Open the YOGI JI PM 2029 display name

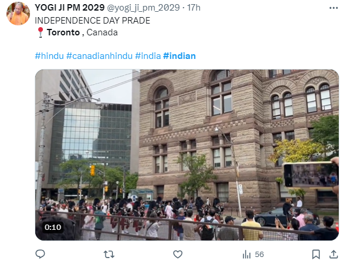click(69, 8)
